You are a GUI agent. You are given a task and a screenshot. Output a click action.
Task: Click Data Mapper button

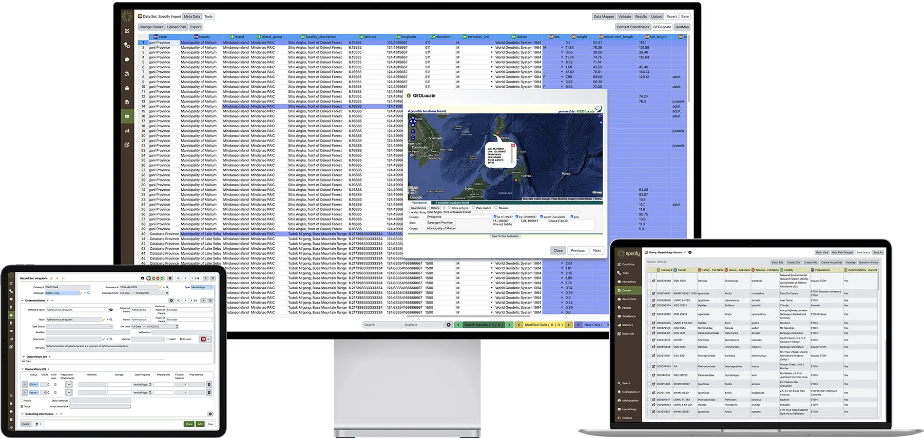pyautogui.click(x=604, y=16)
